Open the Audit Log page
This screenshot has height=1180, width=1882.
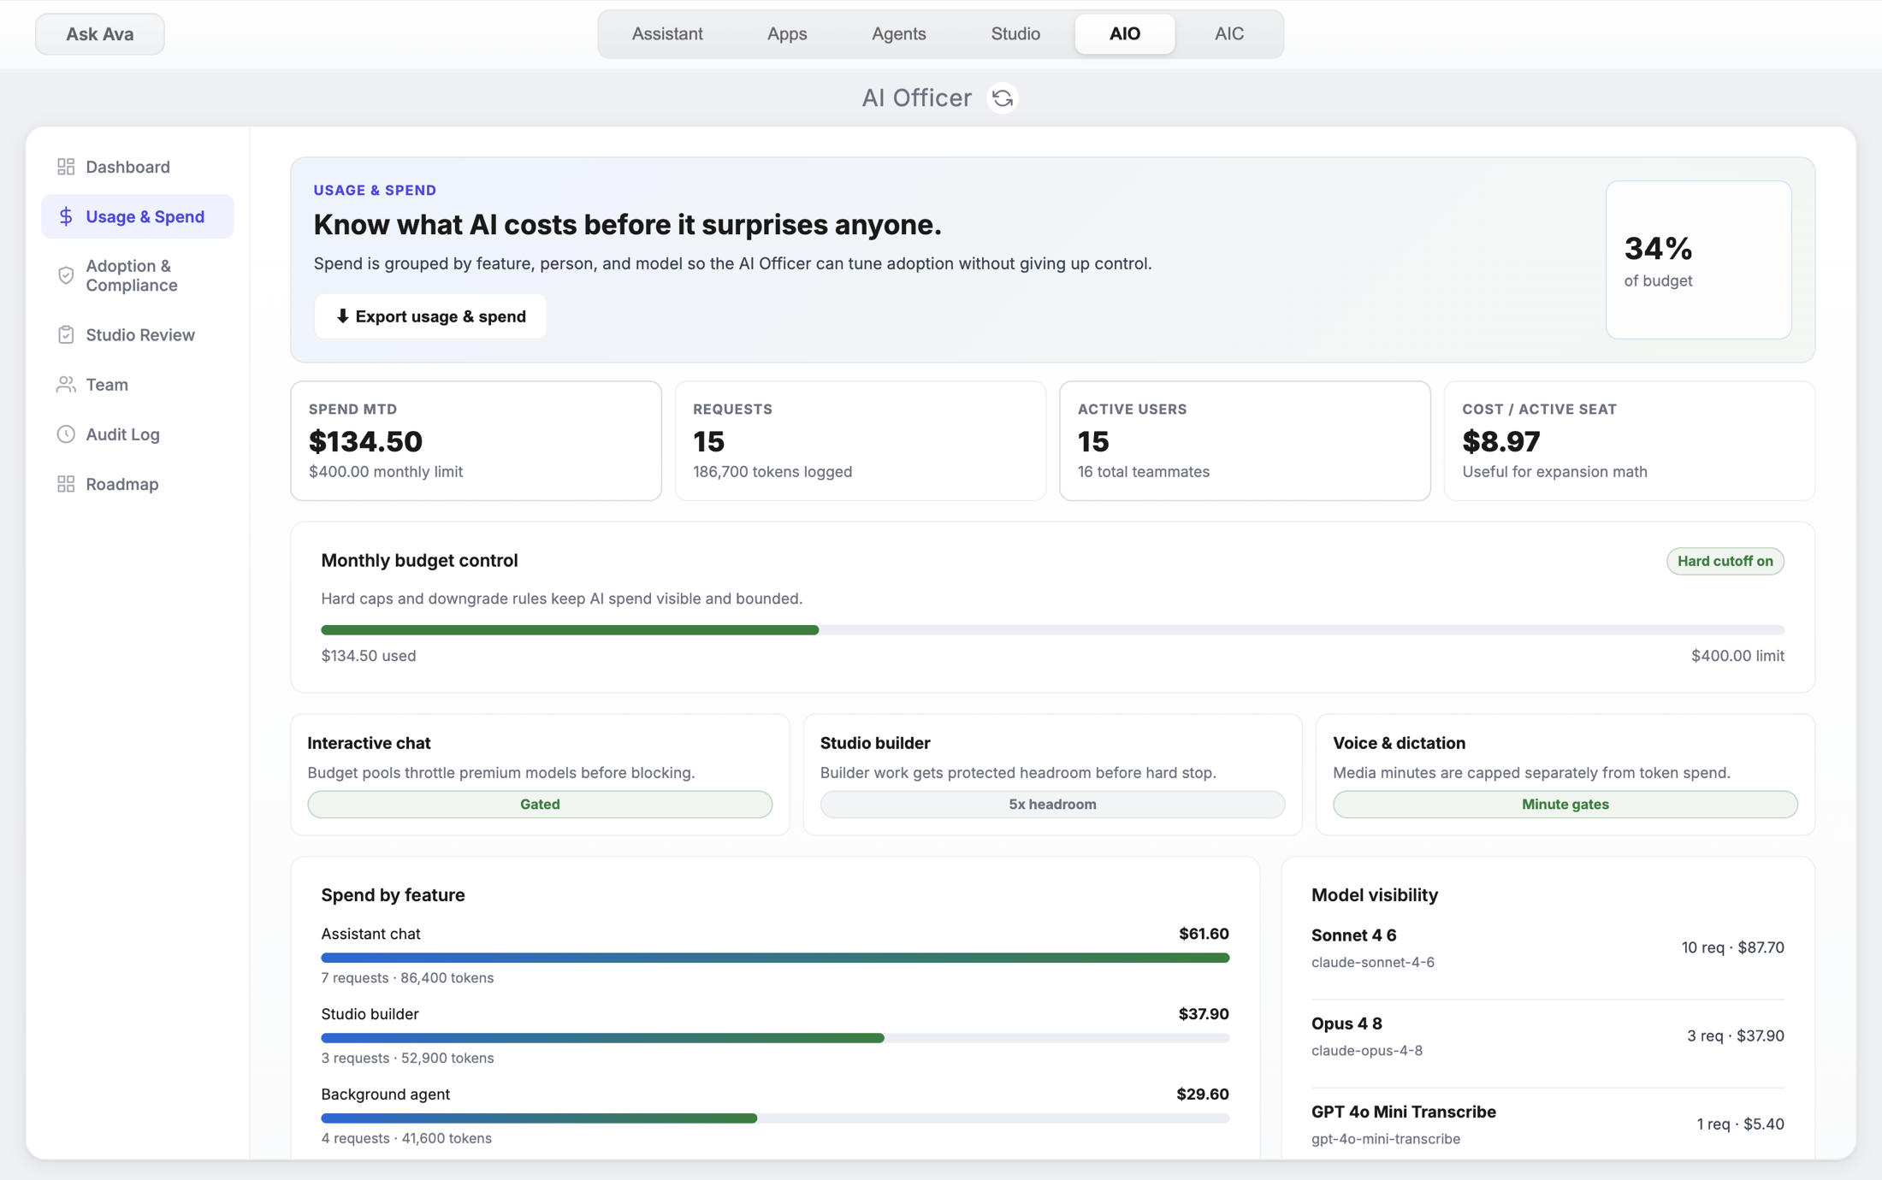pyautogui.click(x=137, y=434)
